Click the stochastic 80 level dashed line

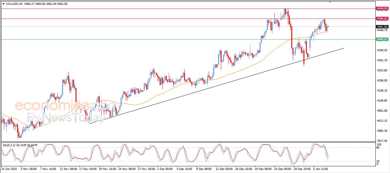point(183,148)
